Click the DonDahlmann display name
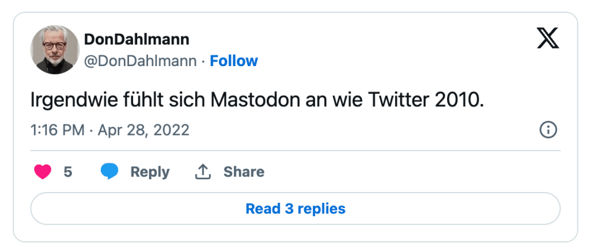This screenshot has height=250, width=590. (x=137, y=40)
